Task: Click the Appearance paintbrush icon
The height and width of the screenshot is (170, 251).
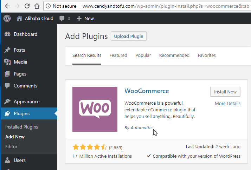Action: [7, 102]
